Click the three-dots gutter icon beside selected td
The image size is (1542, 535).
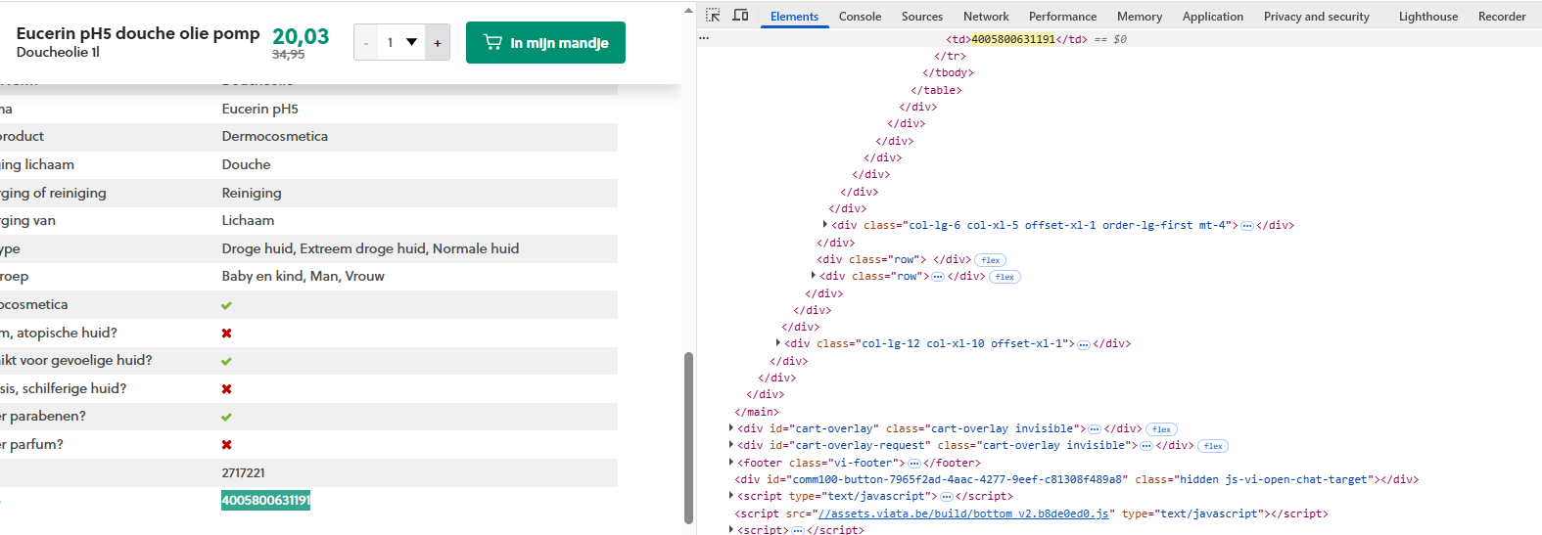[x=704, y=39]
